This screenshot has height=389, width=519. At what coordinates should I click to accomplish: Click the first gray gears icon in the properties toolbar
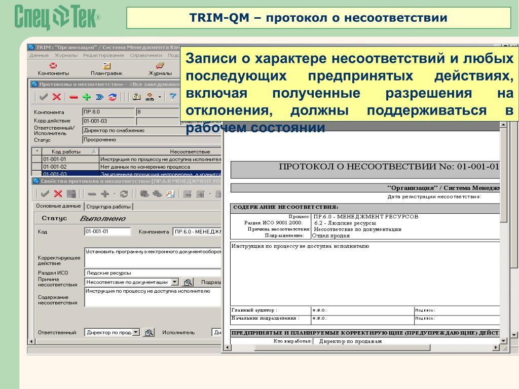(144, 194)
